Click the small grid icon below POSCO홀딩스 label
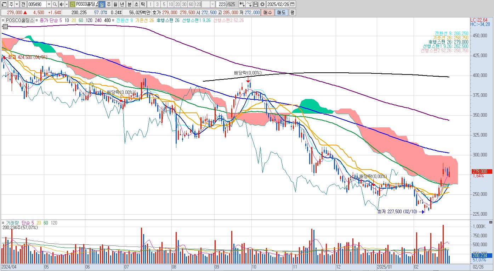The height and width of the screenshot is (271, 494). click(x=5, y=26)
